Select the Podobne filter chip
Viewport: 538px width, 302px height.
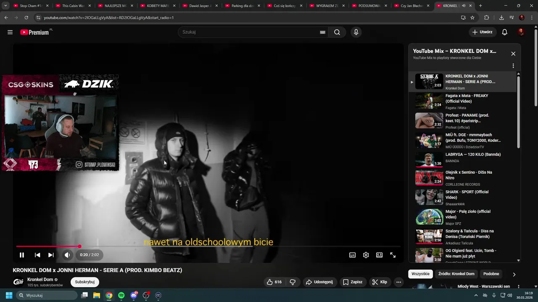[491, 274]
